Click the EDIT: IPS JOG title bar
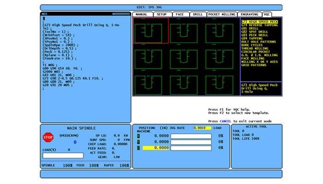The height and width of the screenshot is (184, 323). (x=161, y=7)
